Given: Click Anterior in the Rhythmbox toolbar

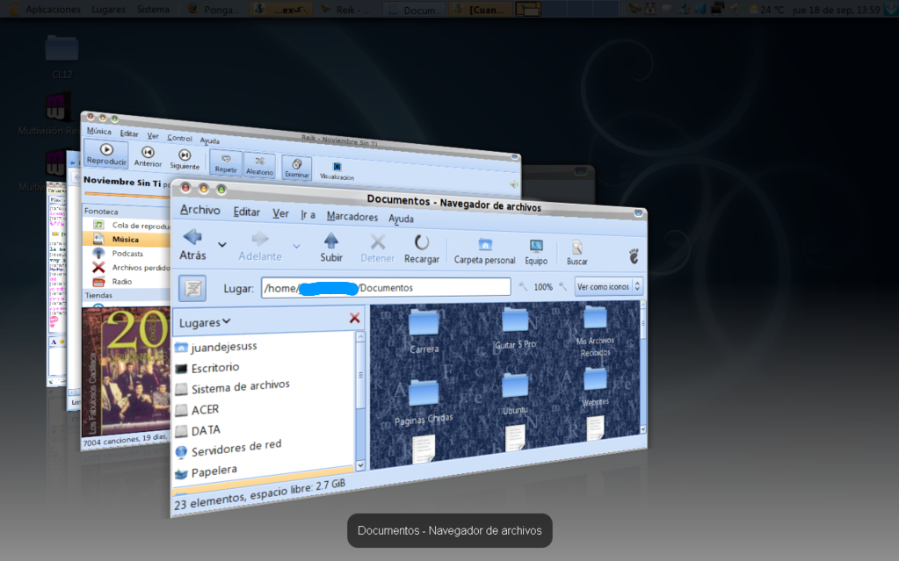Looking at the screenshot, I should coord(148,156).
